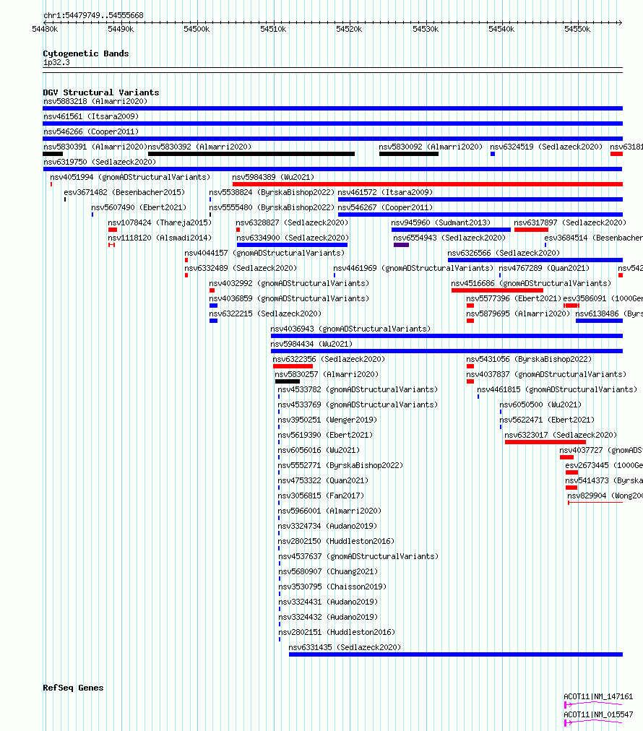The width and height of the screenshot is (643, 731).
Task: Select nsv6324519 (Sedlazeck2020) label
Action: [546, 147]
